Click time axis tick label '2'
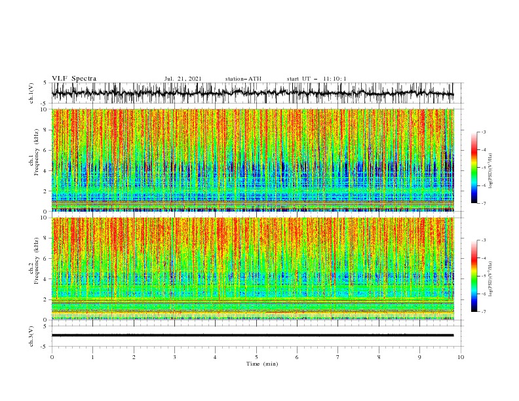 pyautogui.click(x=134, y=357)
